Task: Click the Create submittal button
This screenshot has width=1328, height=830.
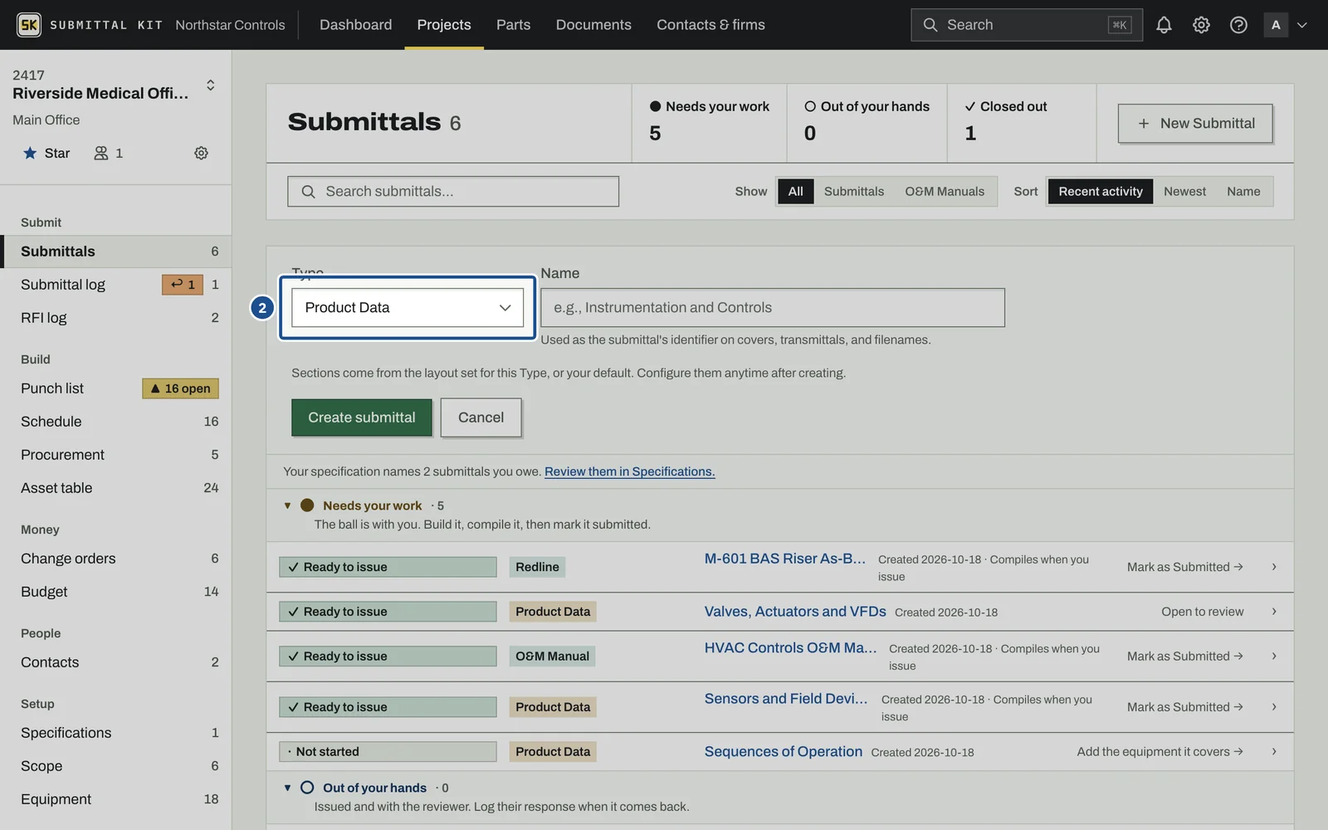Action: pyautogui.click(x=362, y=417)
